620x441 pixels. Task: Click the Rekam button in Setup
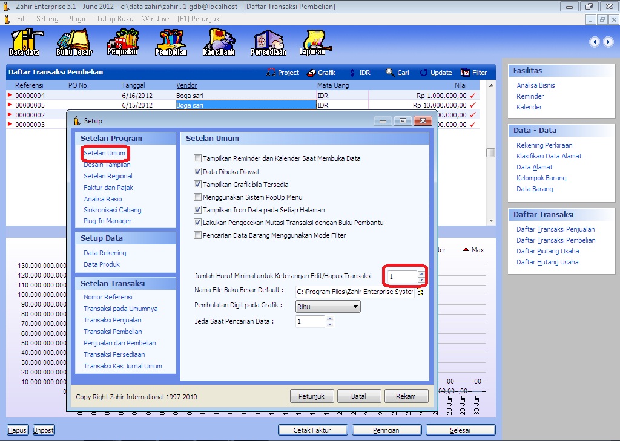click(x=406, y=397)
